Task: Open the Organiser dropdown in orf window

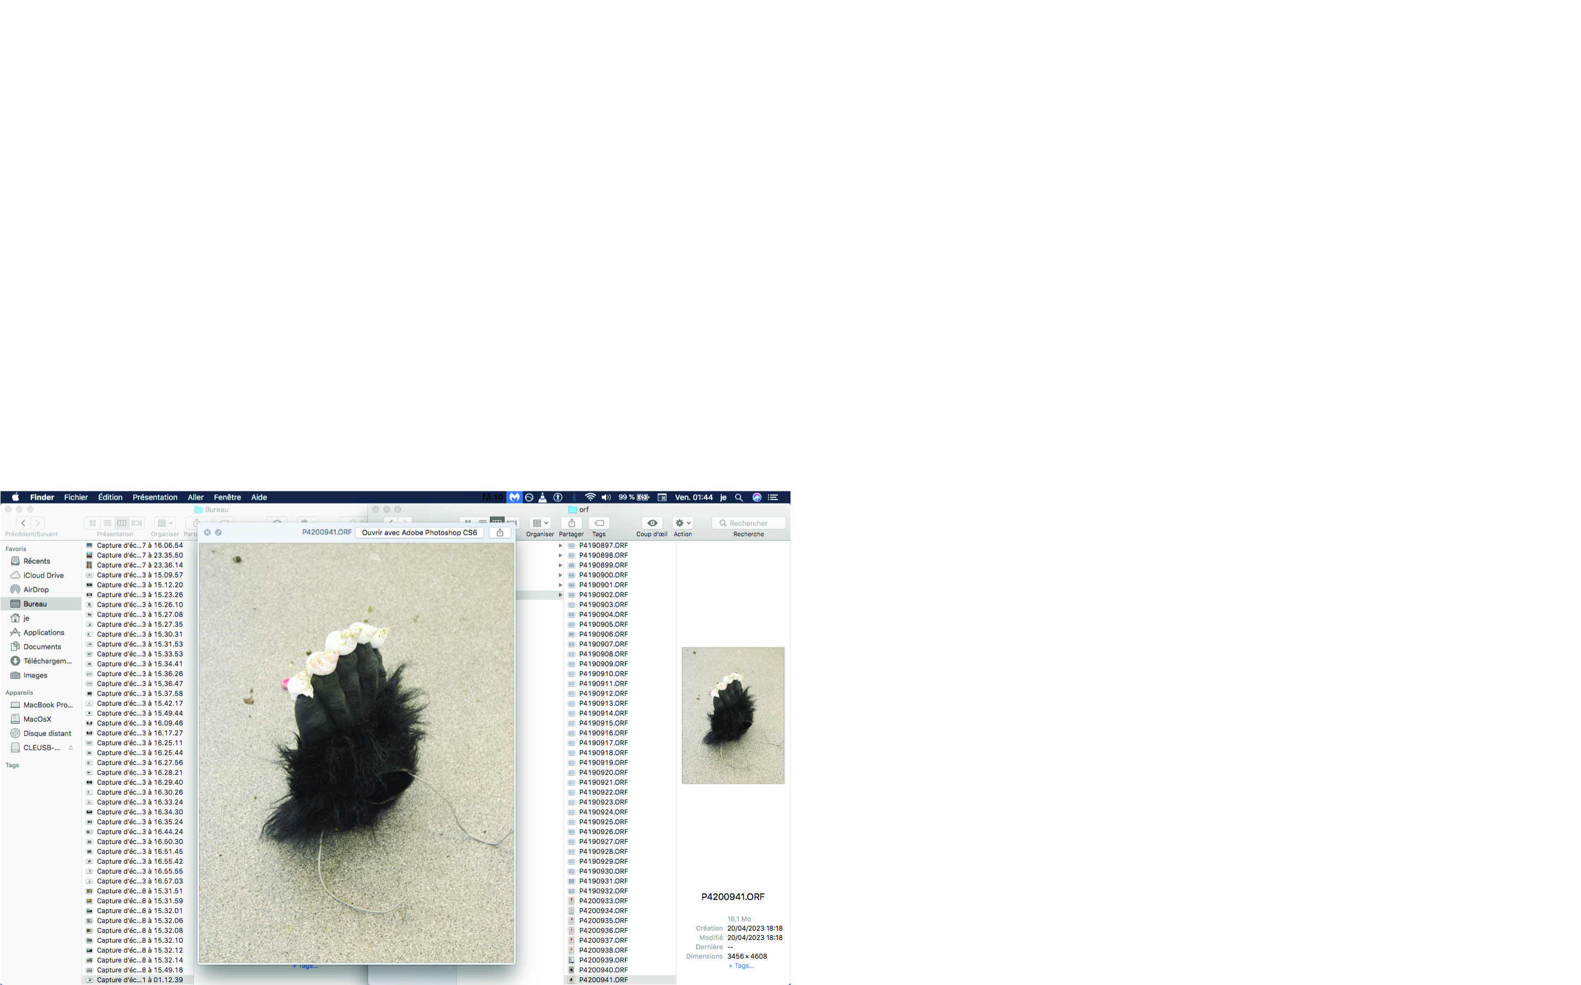Action: (540, 523)
